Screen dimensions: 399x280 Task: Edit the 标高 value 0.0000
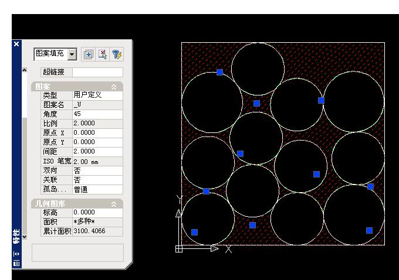[97, 213]
